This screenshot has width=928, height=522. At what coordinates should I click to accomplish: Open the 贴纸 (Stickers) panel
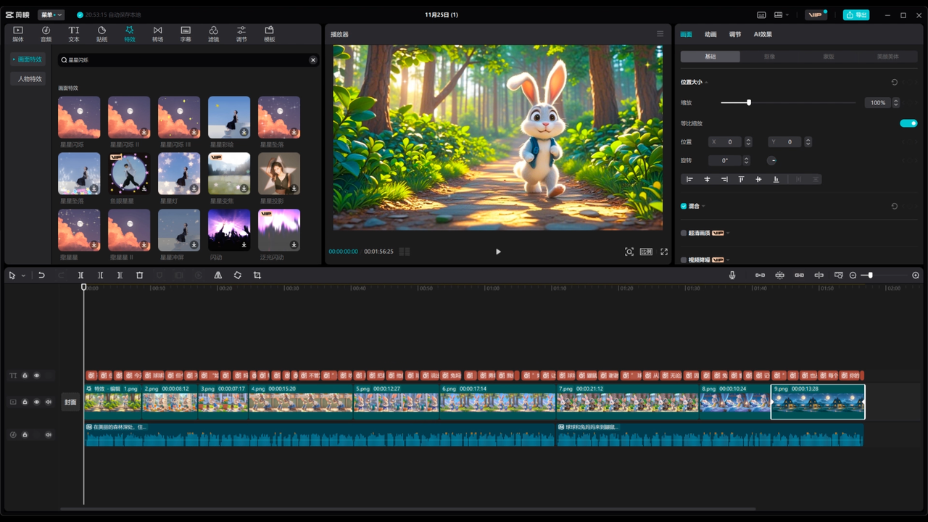[101, 33]
